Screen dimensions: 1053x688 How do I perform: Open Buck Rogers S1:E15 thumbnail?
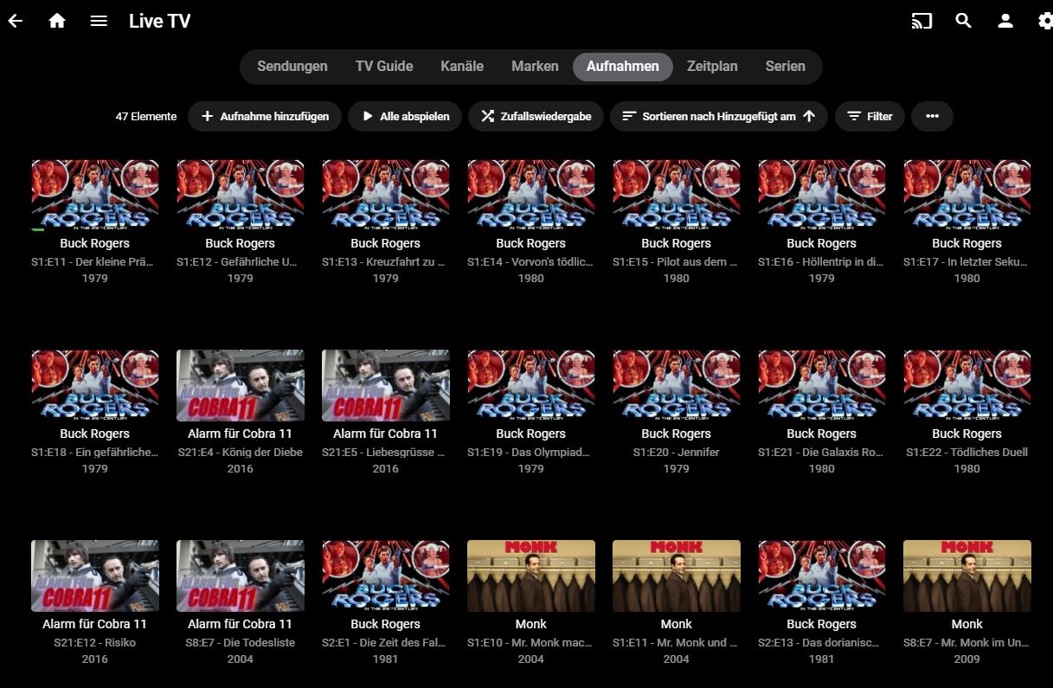tap(677, 196)
